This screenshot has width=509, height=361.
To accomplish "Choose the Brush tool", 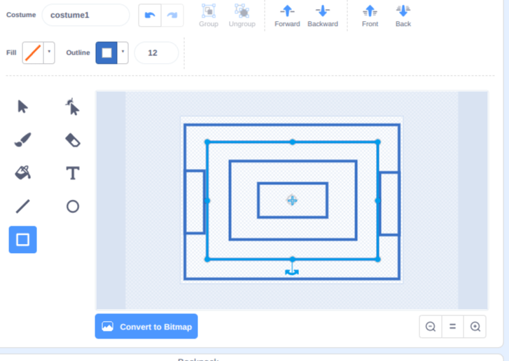I will coord(22,140).
